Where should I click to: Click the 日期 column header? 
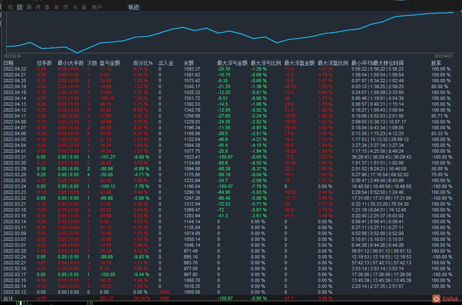(x=8, y=63)
